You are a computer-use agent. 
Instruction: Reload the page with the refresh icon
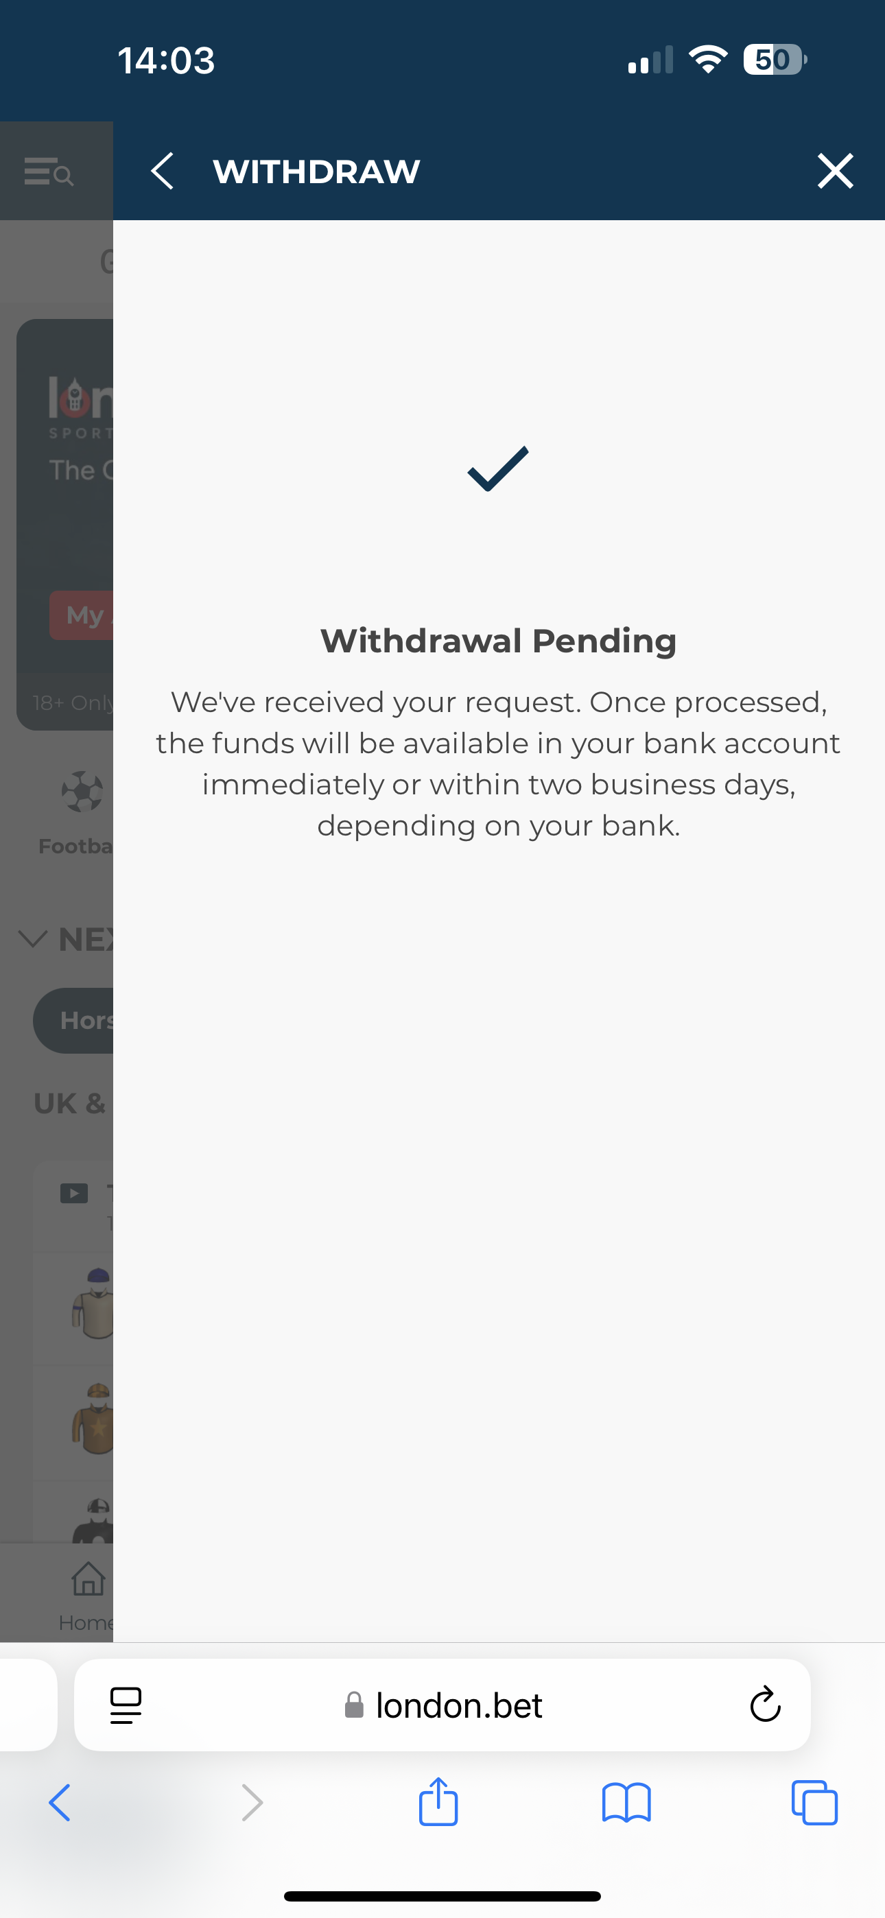(764, 1705)
